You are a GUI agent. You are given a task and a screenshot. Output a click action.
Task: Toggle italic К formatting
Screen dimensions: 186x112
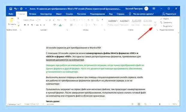pos(28,25)
